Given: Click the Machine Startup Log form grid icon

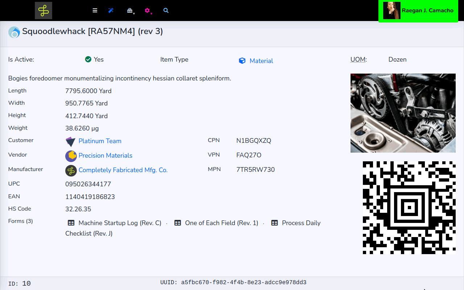Looking at the screenshot, I should click(71, 223).
